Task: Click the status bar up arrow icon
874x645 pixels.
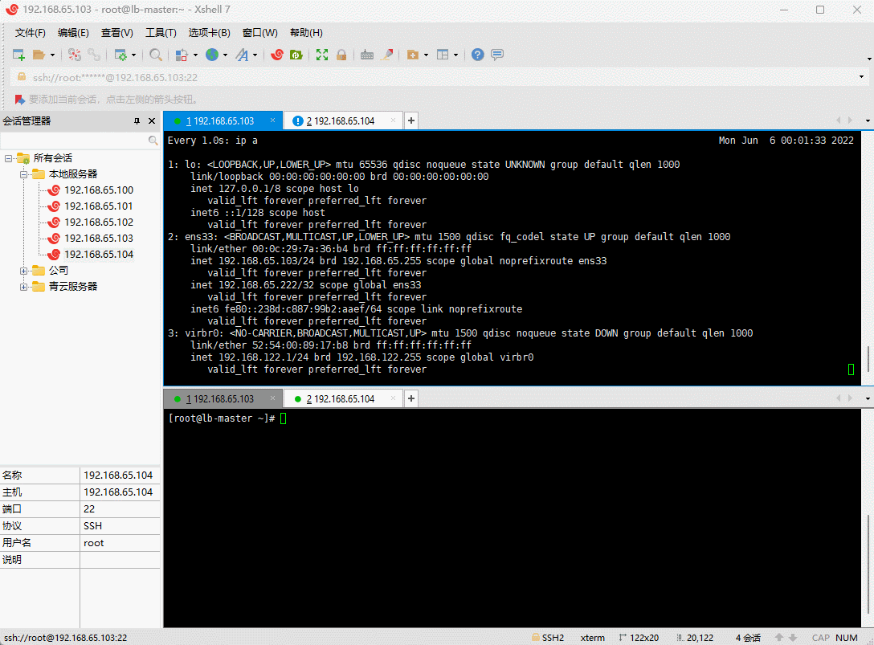Action: (x=779, y=637)
